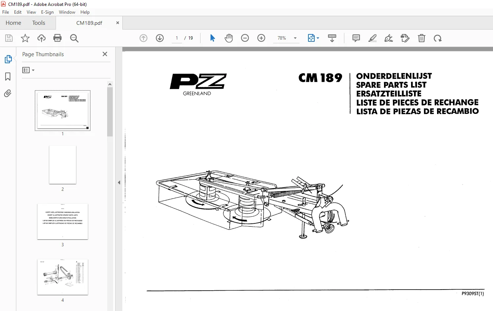Add a sticky note comment

coord(356,38)
